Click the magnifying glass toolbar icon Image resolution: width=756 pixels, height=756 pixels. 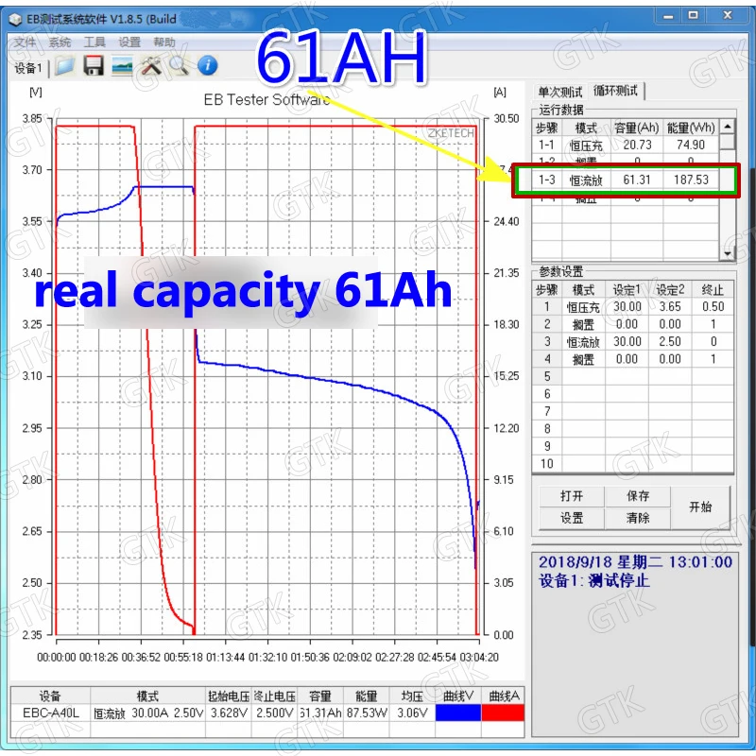[179, 65]
